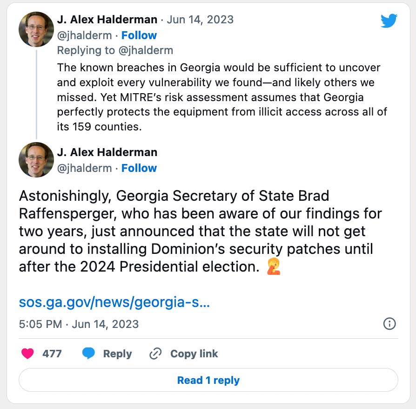The width and height of the screenshot is (416, 409).
Task: Click the 477 likes count
Action: [52, 354]
